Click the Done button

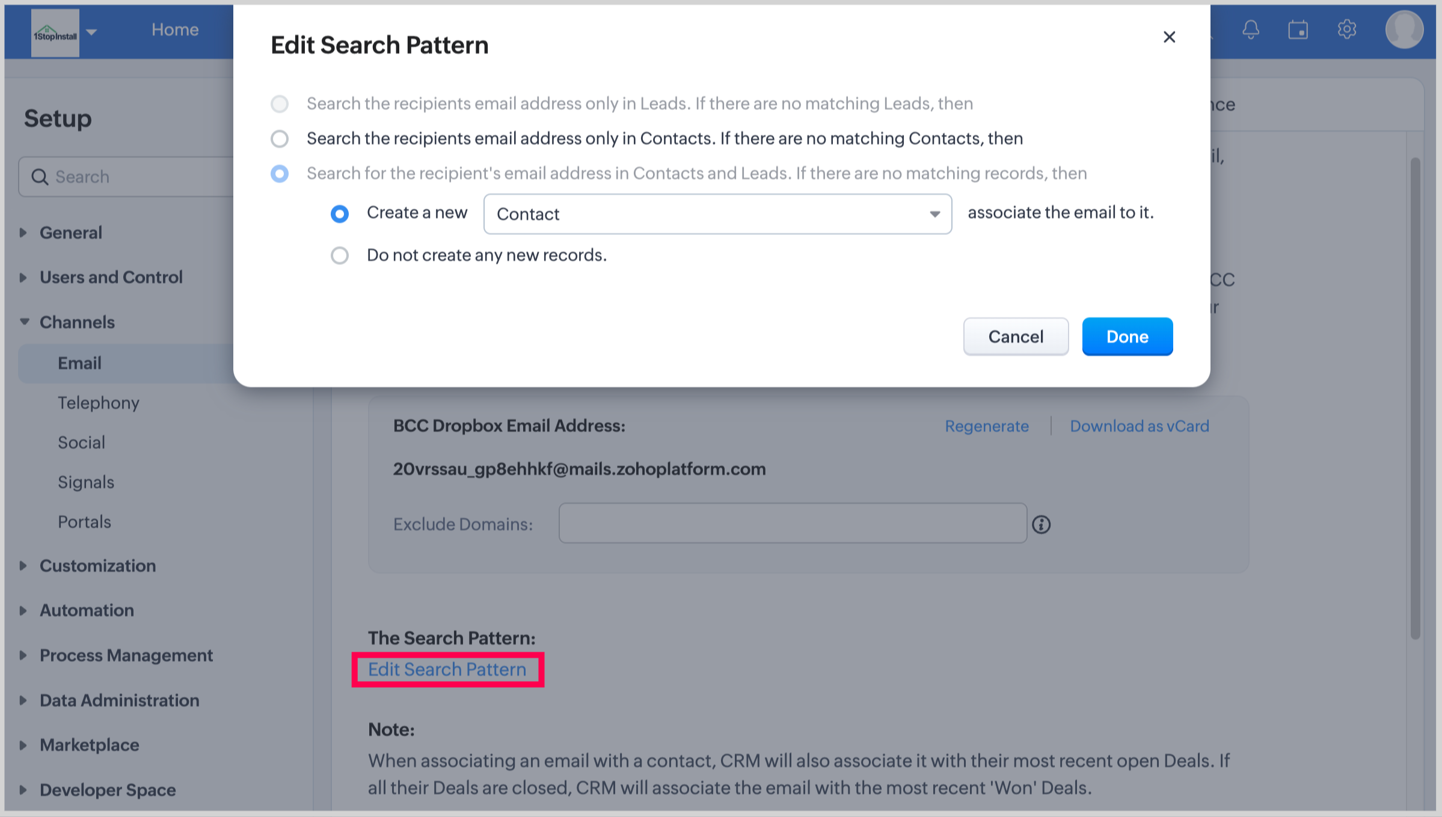click(x=1127, y=337)
